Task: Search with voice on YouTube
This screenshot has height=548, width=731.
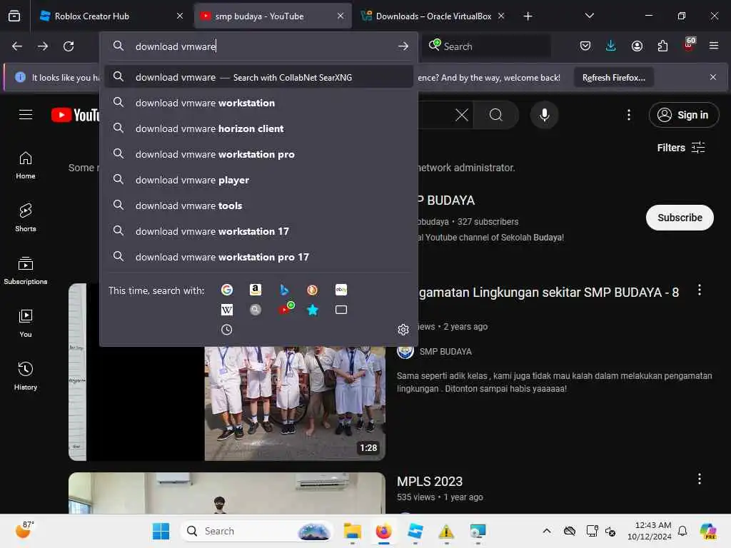Action: [x=544, y=115]
